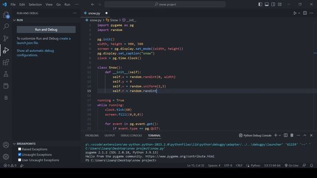The height and width of the screenshot is (178, 317).
Task: Click the snow project search box
Action: pos(165,4)
